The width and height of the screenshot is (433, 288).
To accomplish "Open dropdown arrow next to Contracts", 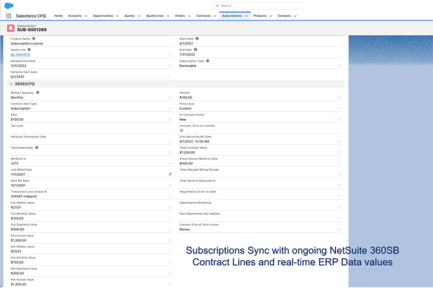I will 213,16.
